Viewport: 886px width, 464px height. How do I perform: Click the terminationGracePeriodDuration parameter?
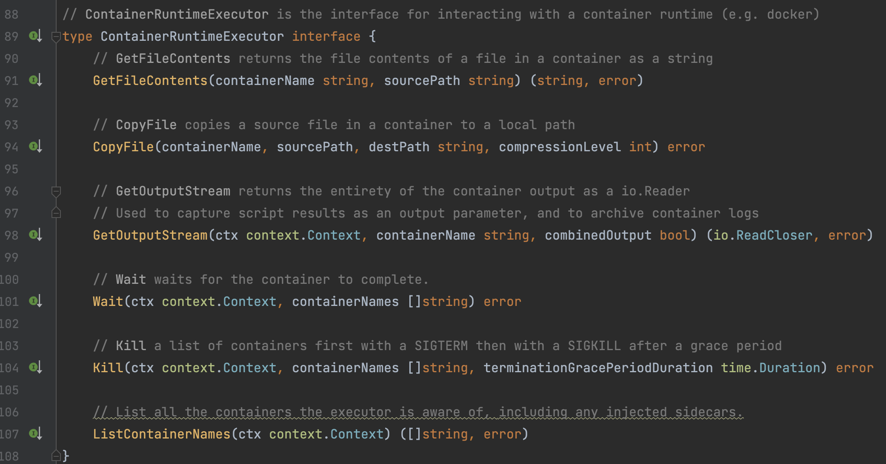click(598, 368)
